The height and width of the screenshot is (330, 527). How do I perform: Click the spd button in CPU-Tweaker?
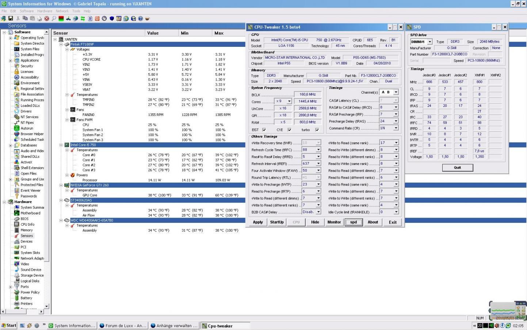[354, 222]
